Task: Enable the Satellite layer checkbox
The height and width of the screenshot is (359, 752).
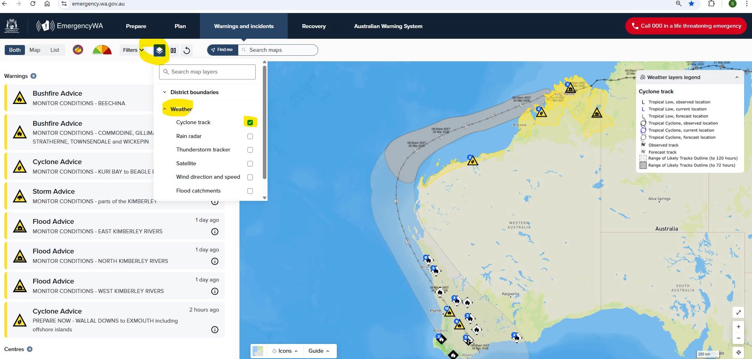Action: coord(250,164)
